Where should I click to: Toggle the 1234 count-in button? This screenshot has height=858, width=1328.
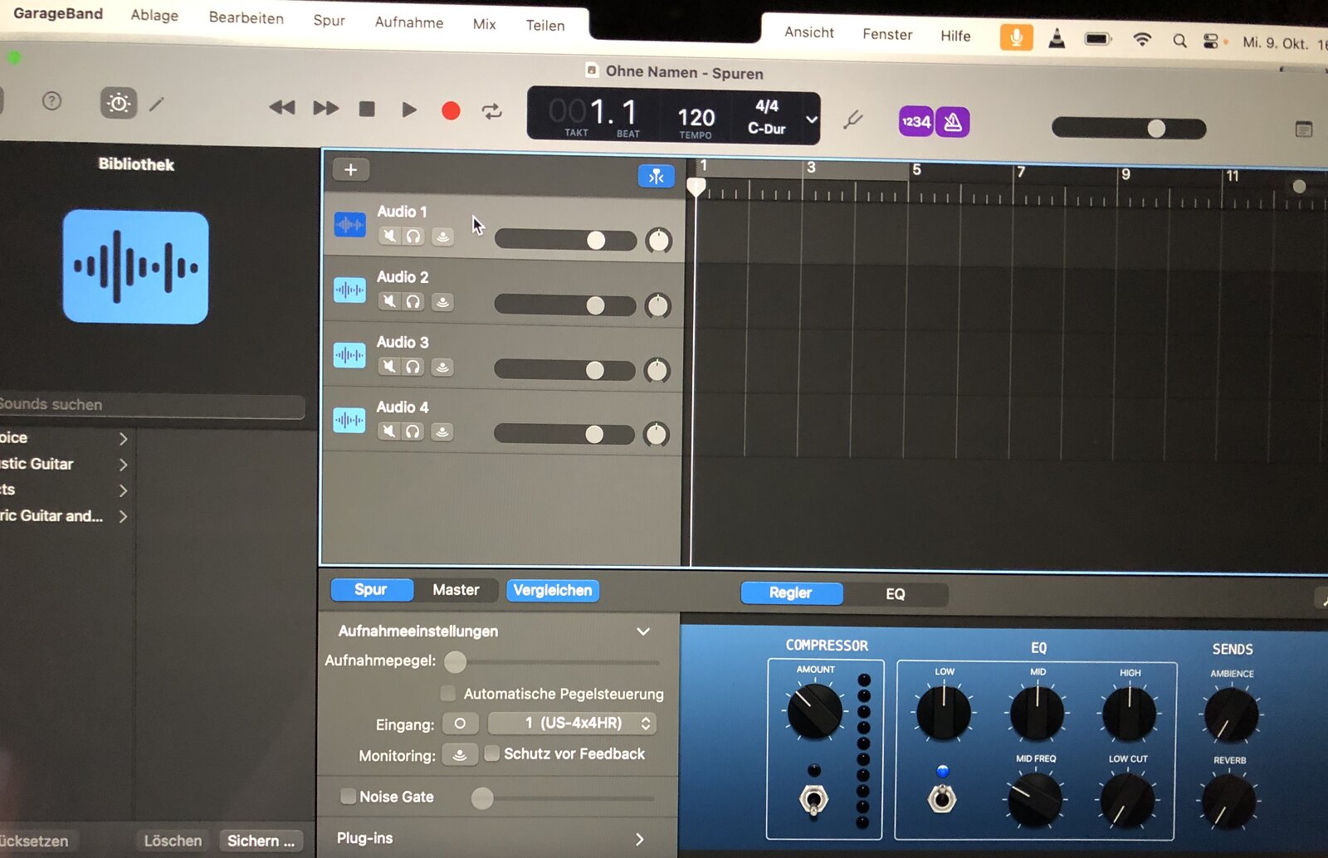click(x=916, y=122)
